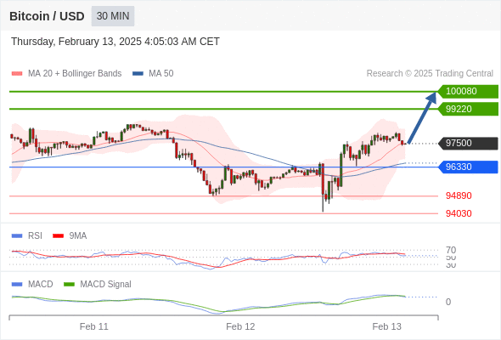
Task: Click the 94890 support level label
Action: [459, 195]
